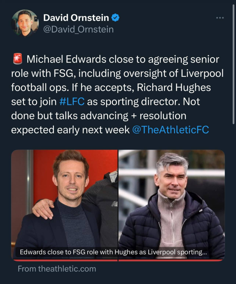Open the three-dot more options menu
Viewport: 236px width, 284px height.
[220, 18]
